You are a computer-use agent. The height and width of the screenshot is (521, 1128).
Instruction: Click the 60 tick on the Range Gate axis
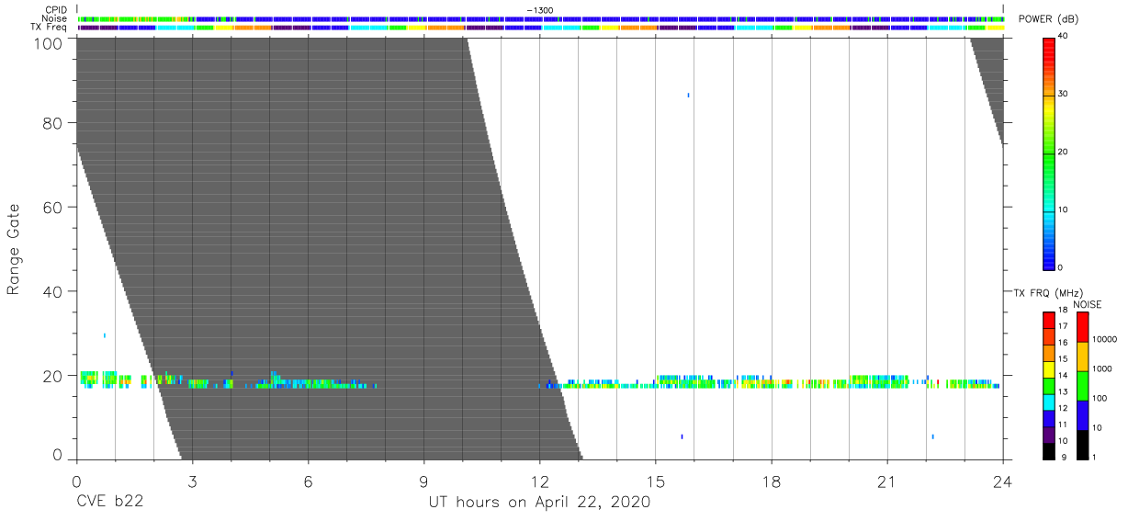52,207
